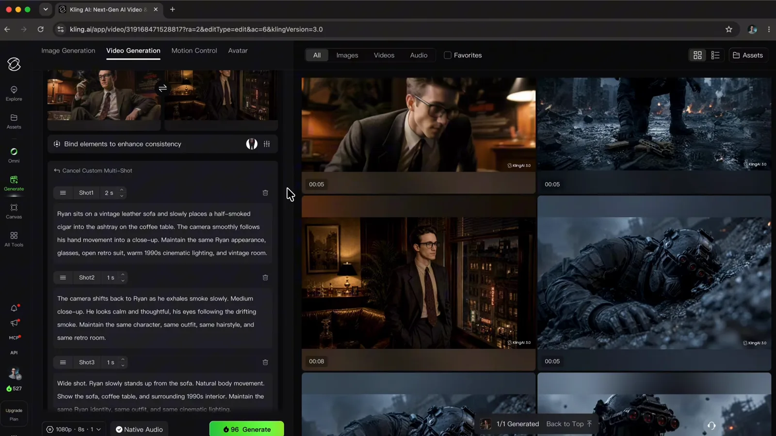The height and width of the screenshot is (436, 776).
Task: Filter gallery by Videos
Action: click(384, 55)
